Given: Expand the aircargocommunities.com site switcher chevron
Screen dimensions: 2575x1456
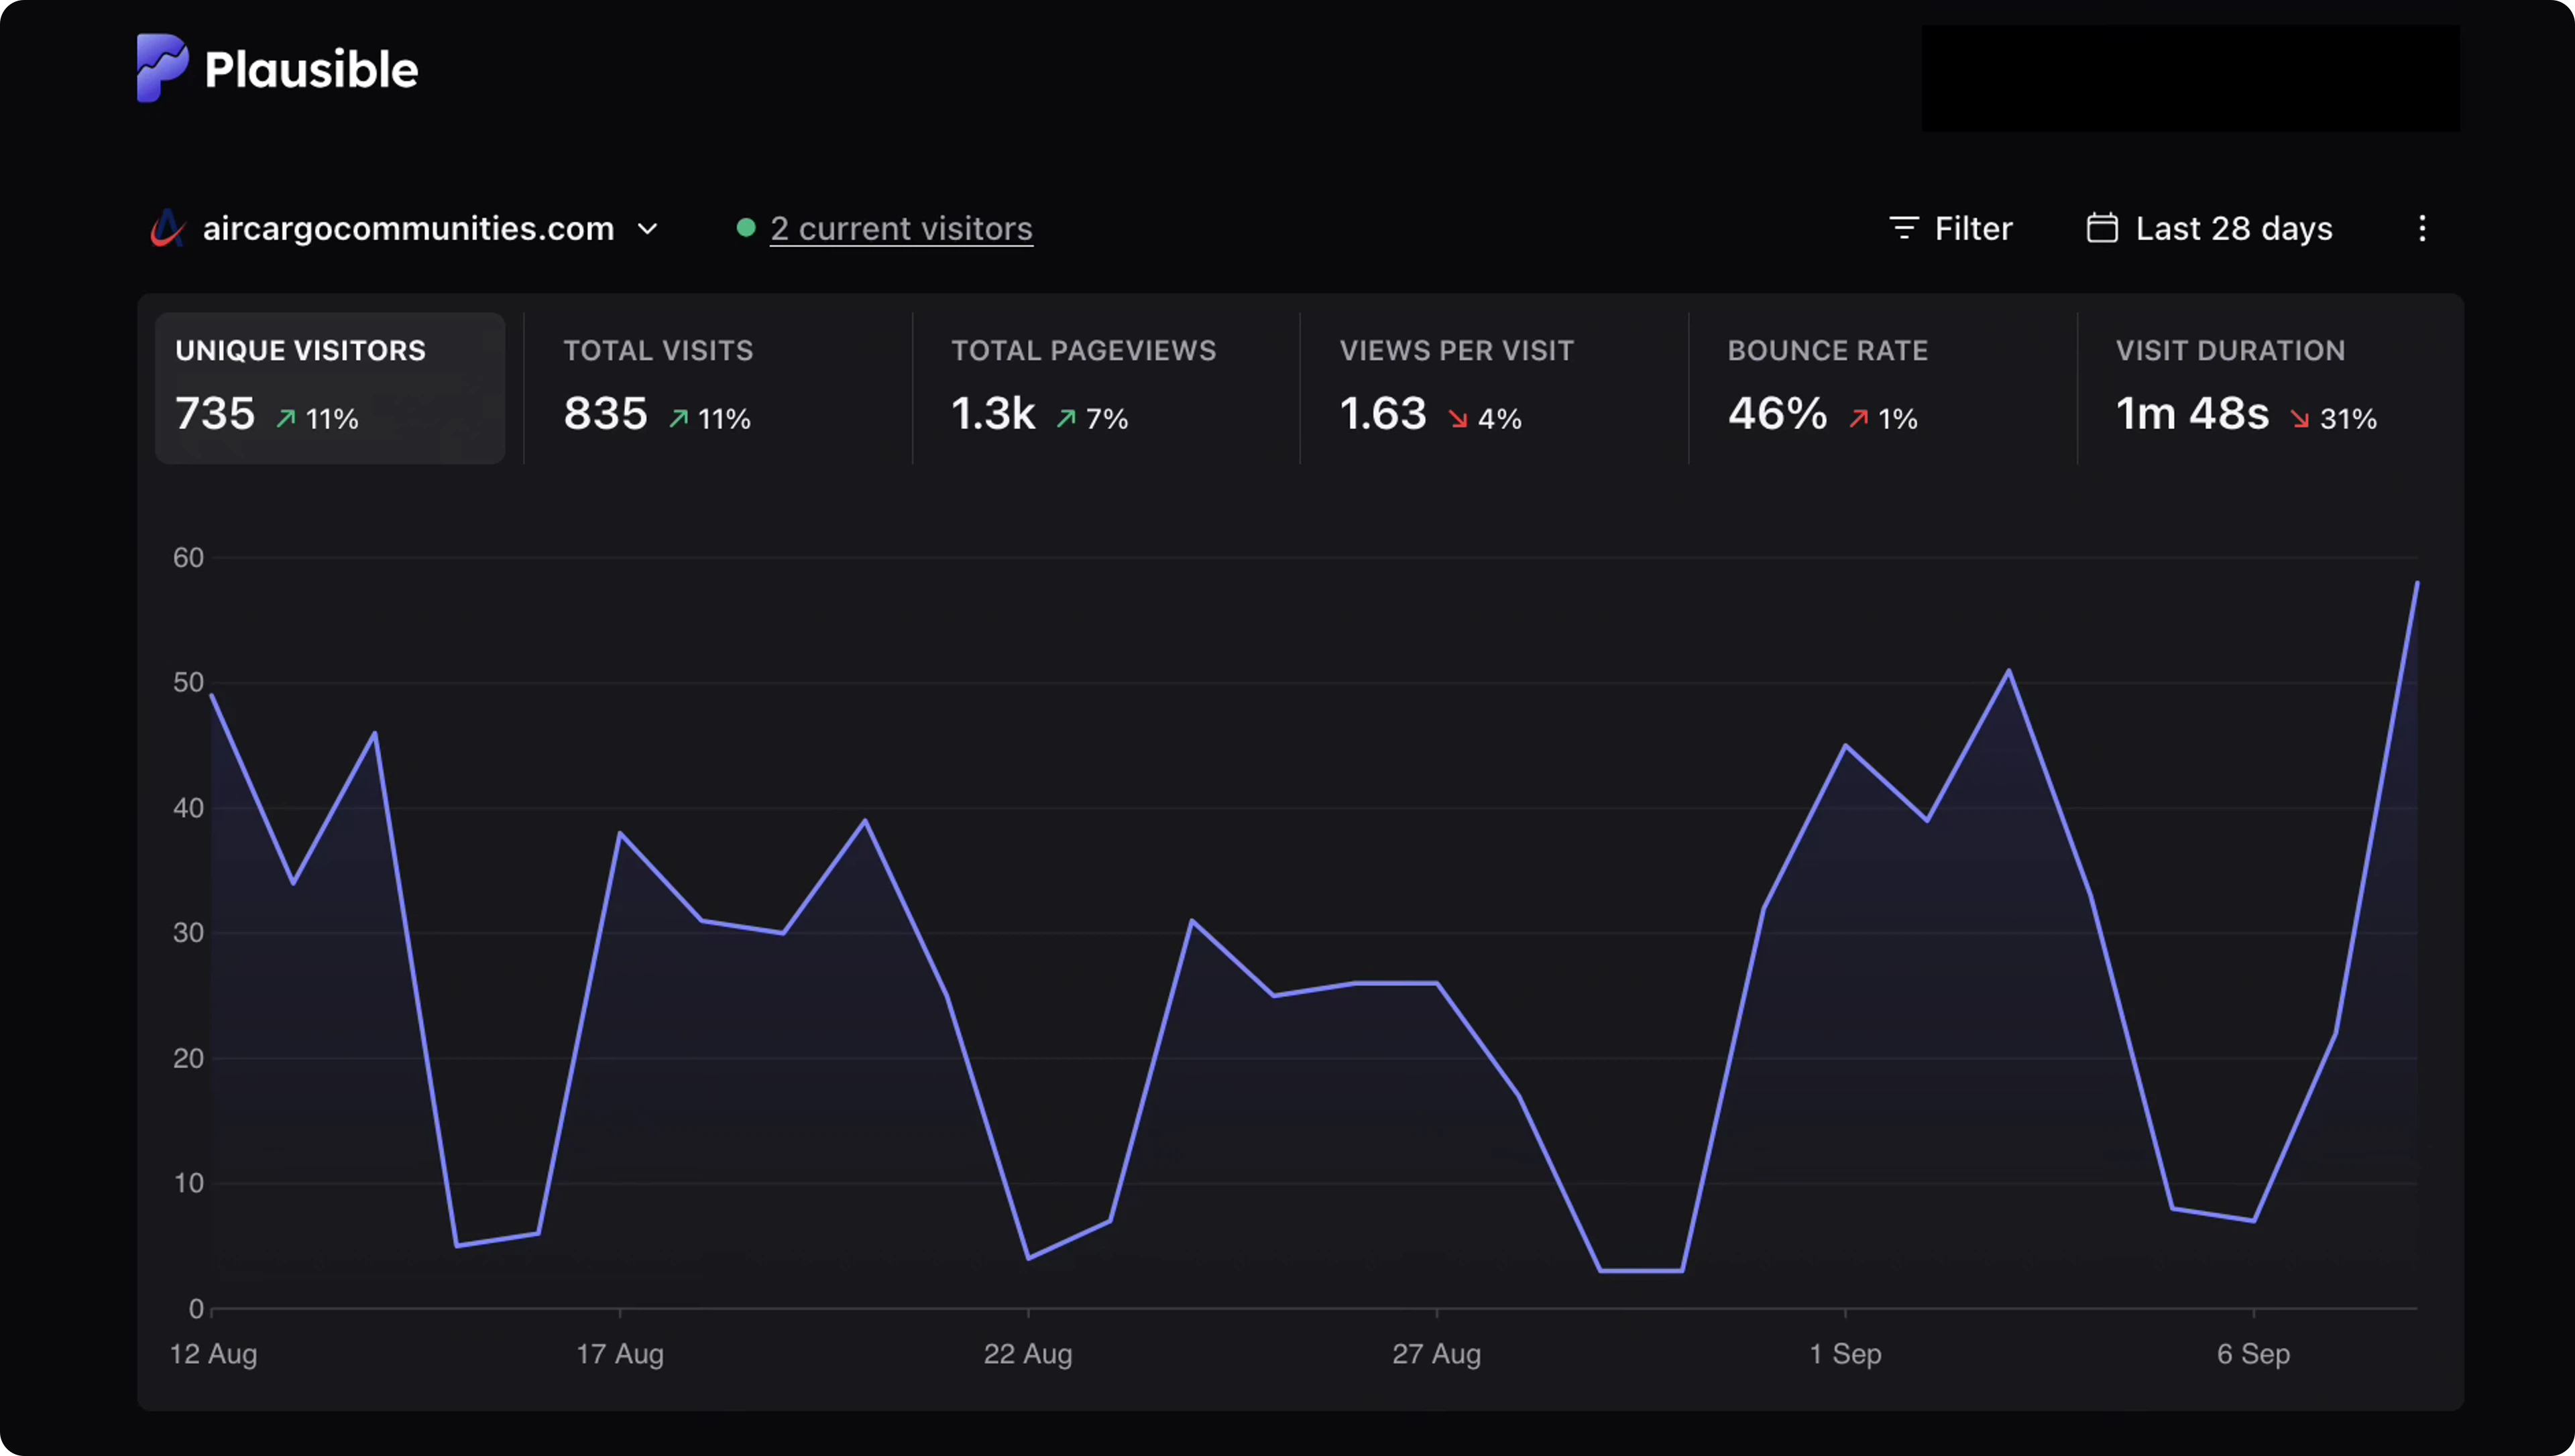Looking at the screenshot, I should click(x=647, y=229).
